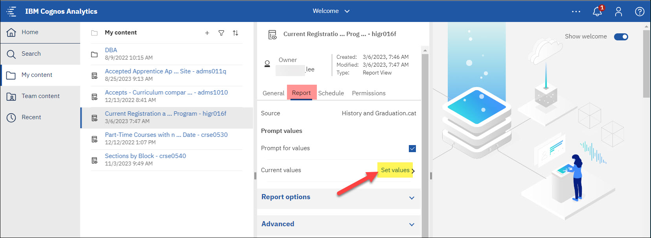
Task: Click the Home icon in sidebar
Action: click(x=11, y=32)
